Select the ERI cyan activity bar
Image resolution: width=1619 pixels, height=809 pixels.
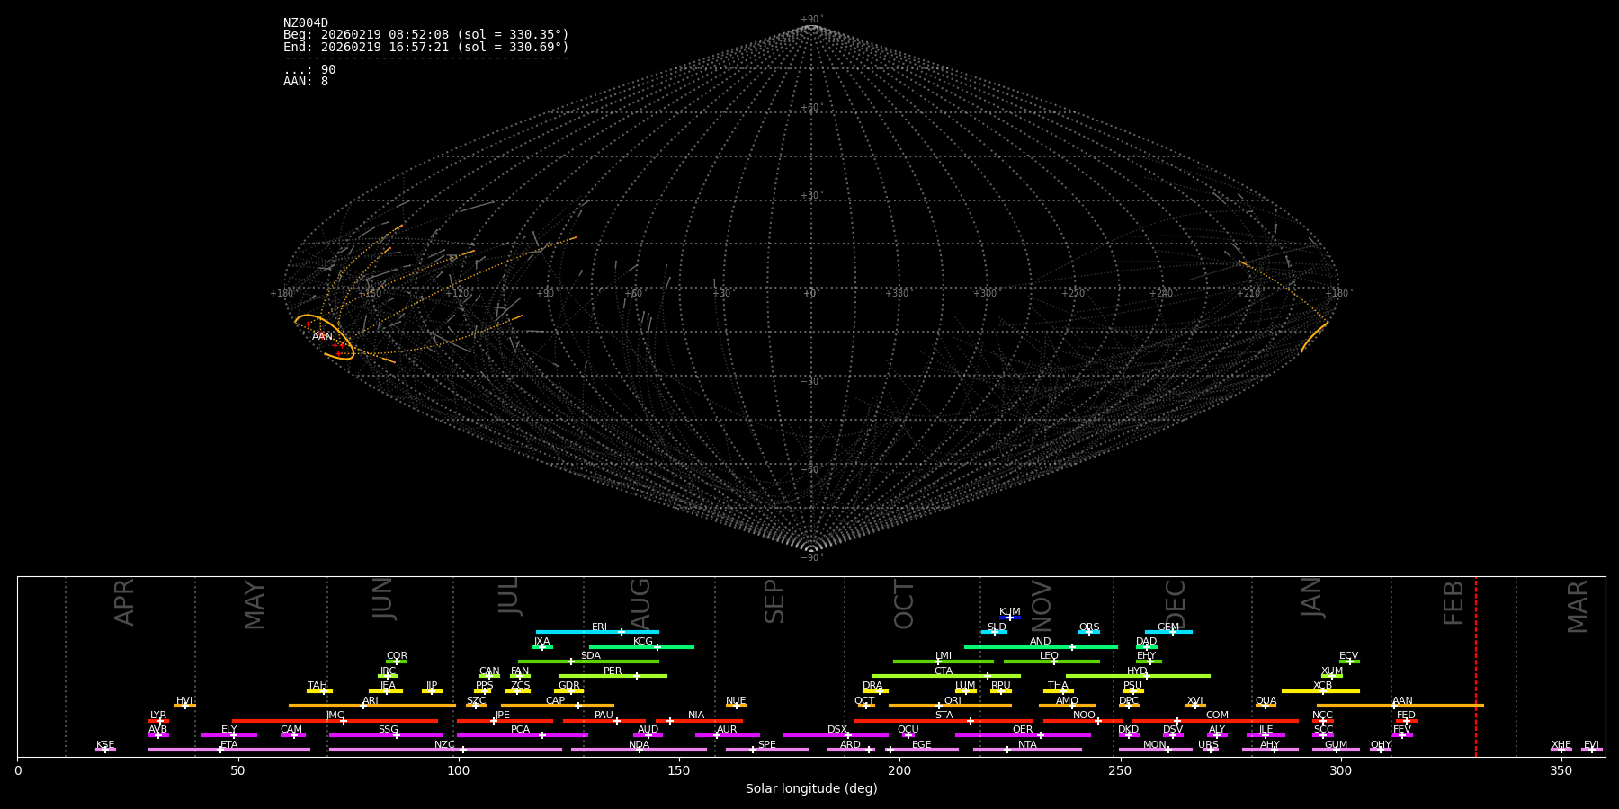click(x=597, y=632)
